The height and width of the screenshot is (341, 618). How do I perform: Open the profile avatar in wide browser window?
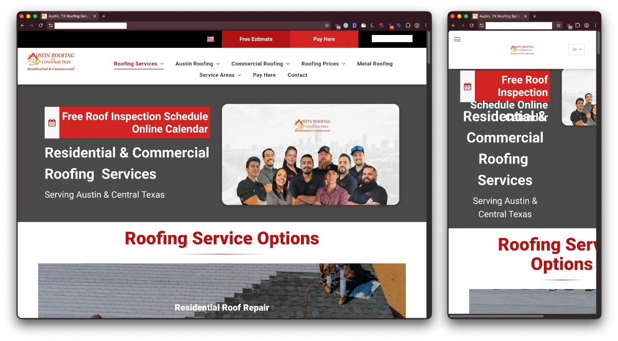417,25
